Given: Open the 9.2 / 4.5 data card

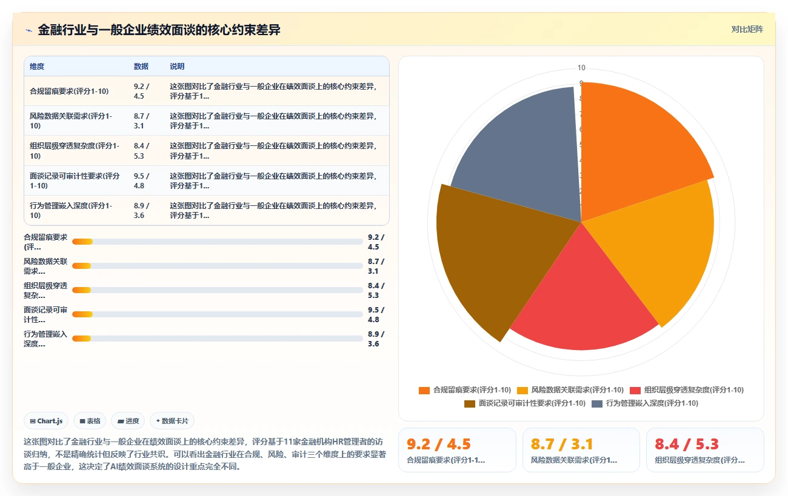Looking at the screenshot, I should (x=457, y=450).
